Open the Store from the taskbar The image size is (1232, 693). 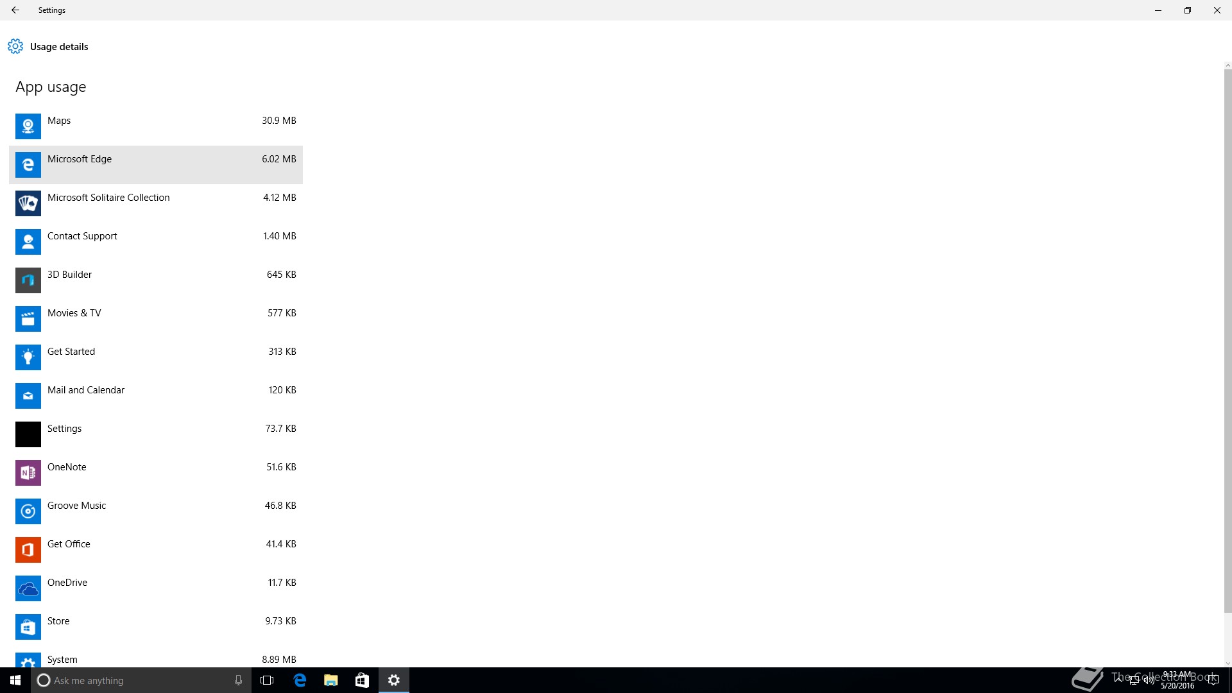click(x=362, y=680)
